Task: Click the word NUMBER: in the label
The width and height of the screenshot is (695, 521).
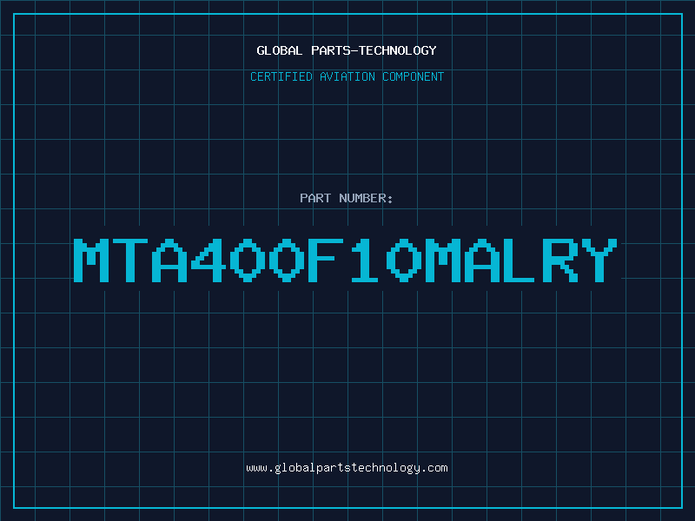Action: pos(367,198)
